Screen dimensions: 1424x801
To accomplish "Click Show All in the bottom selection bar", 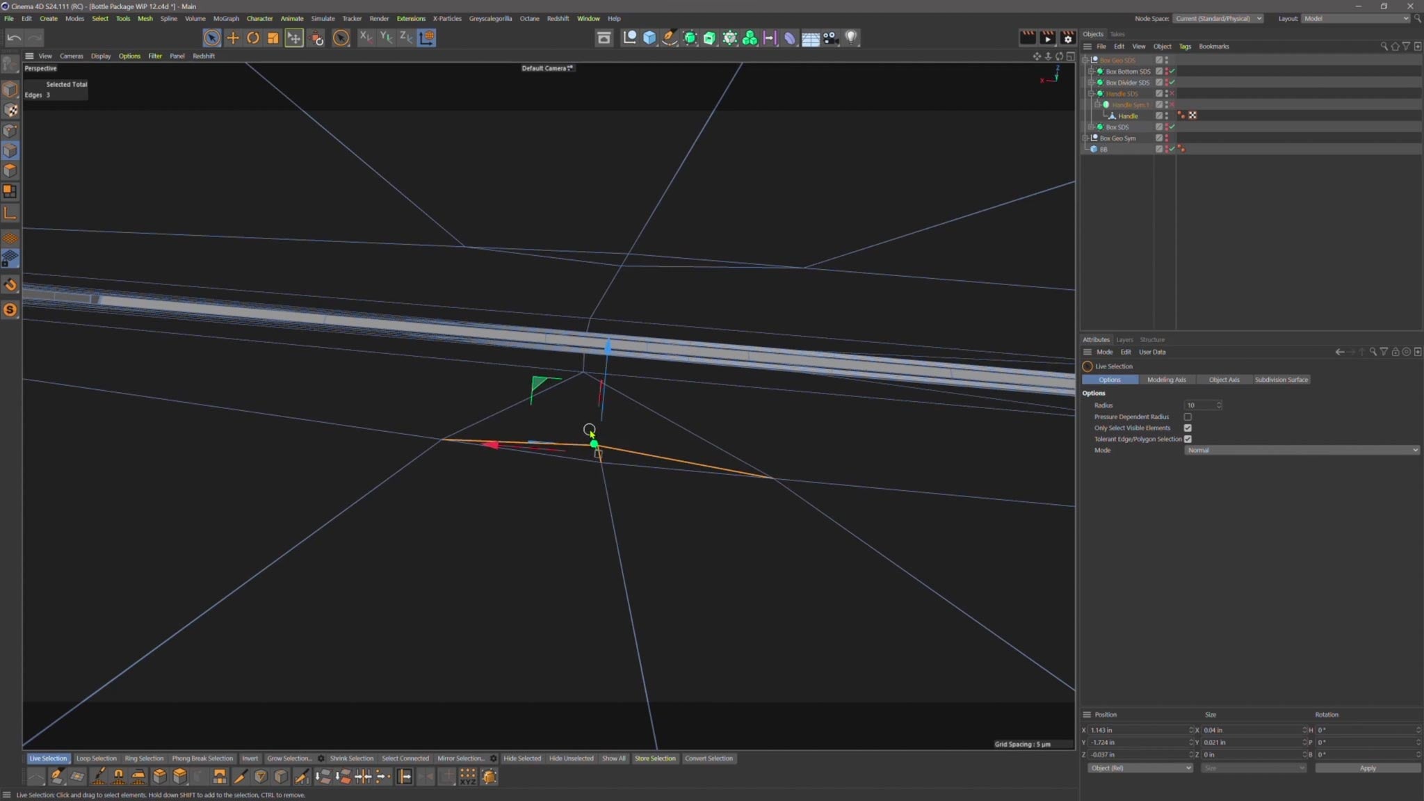I will pos(613,759).
